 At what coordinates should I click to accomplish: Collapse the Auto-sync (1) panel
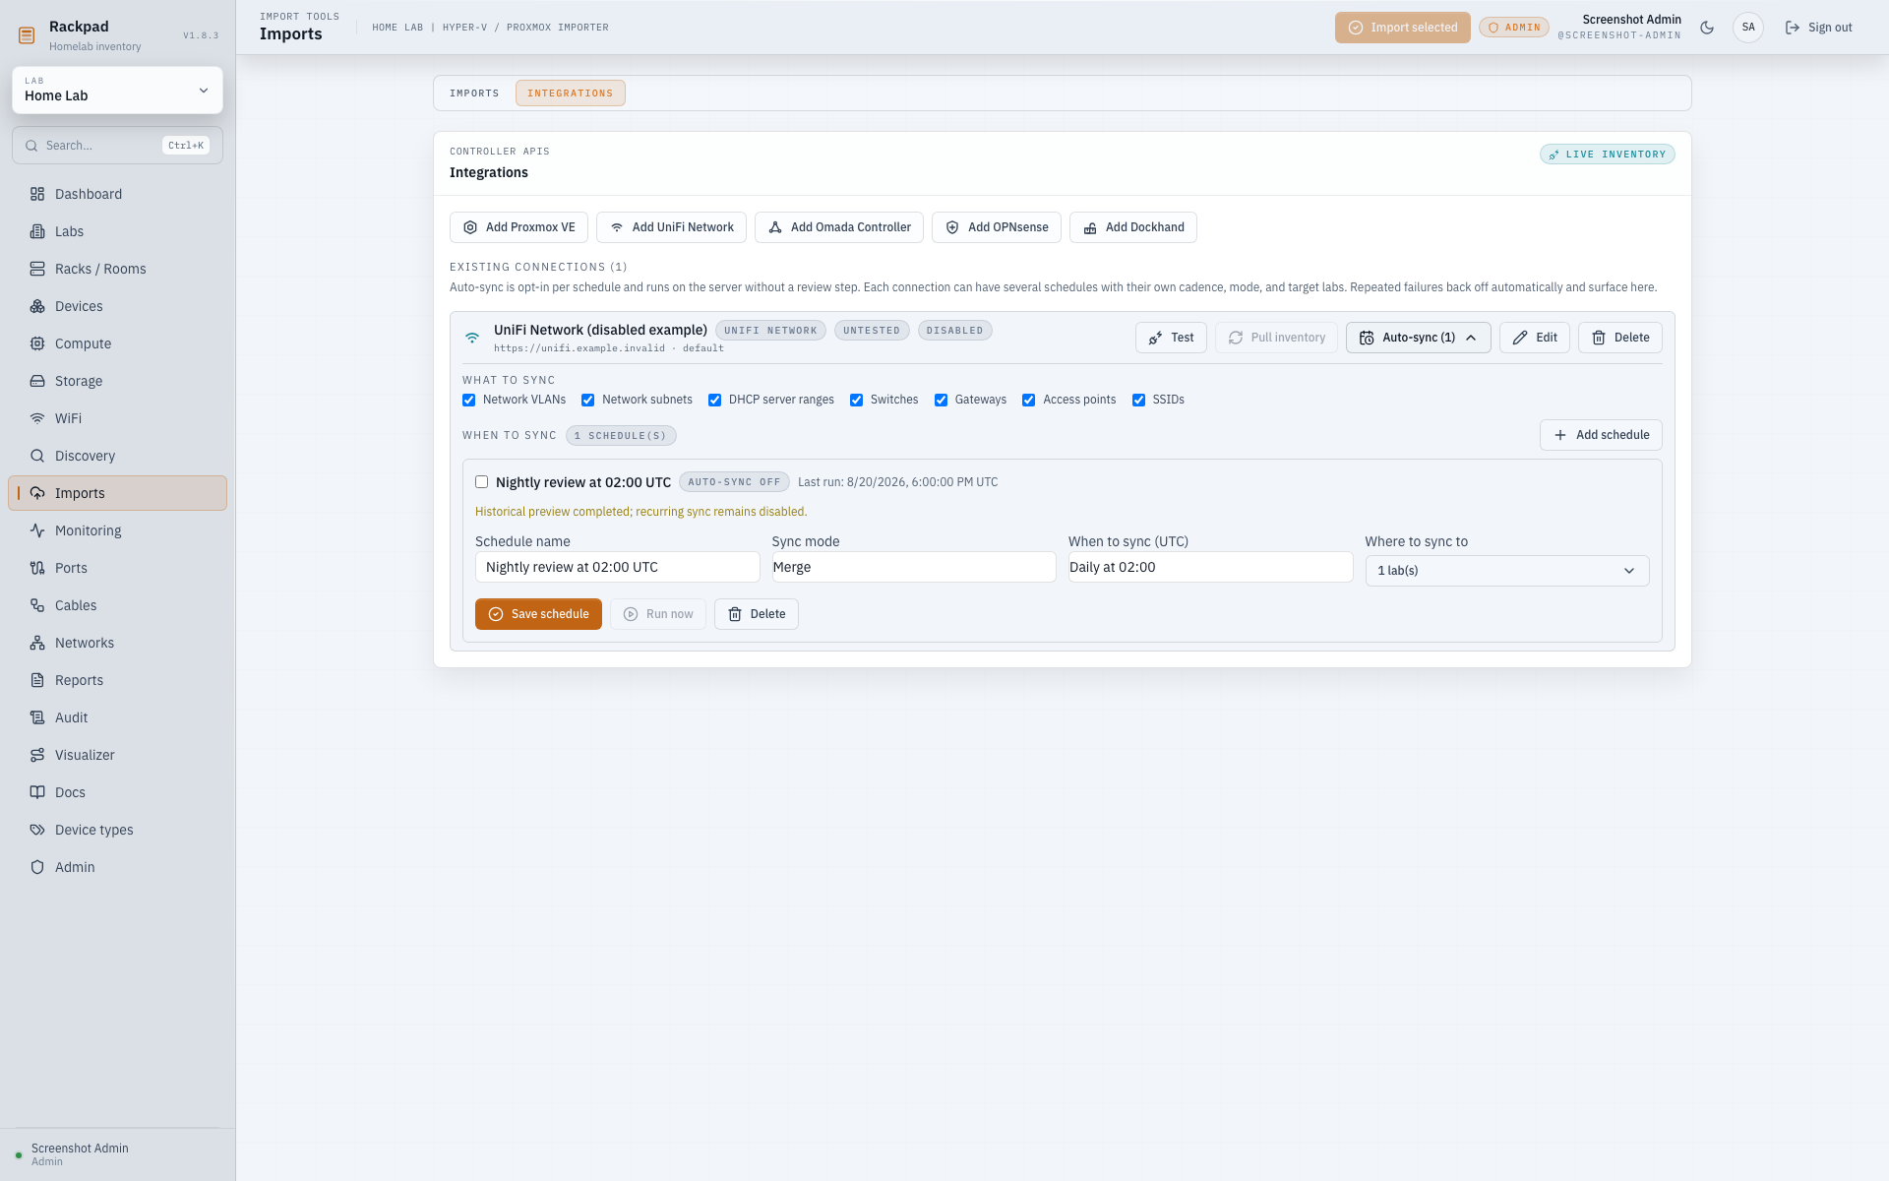pos(1418,338)
